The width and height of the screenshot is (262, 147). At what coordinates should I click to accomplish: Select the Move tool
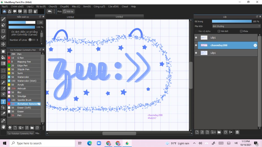coord(3,44)
